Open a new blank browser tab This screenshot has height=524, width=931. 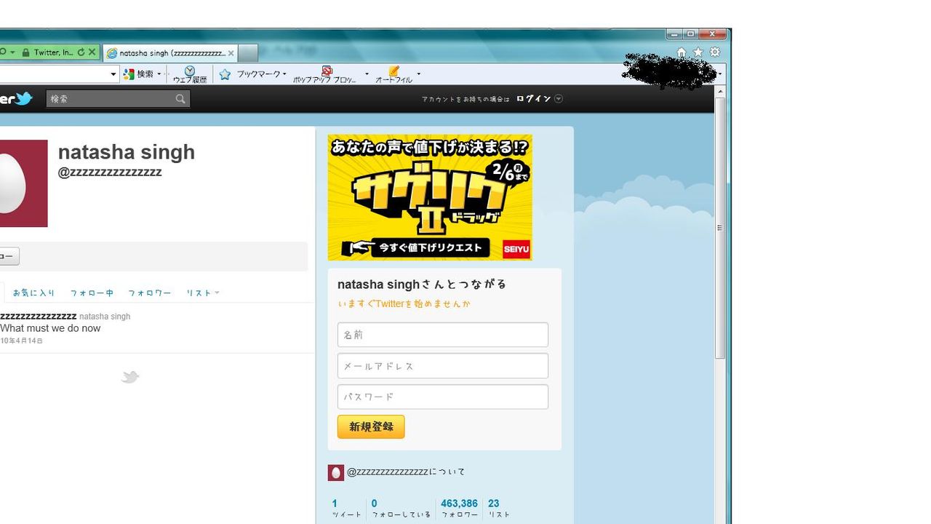point(248,53)
